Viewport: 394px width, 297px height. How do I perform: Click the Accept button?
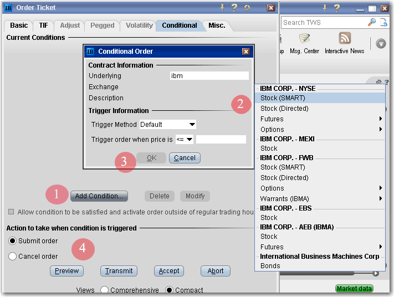[169, 271]
